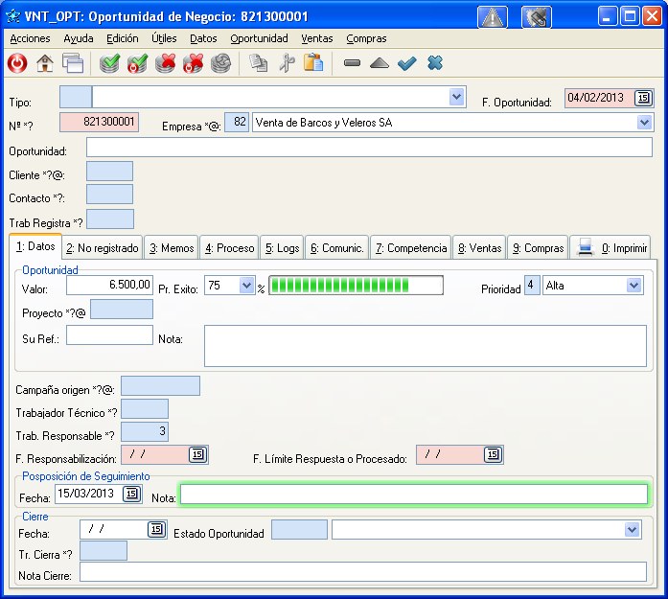Click the printer icon on Imprimir tab
The height and width of the screenshot is (599, 668).
586,247
